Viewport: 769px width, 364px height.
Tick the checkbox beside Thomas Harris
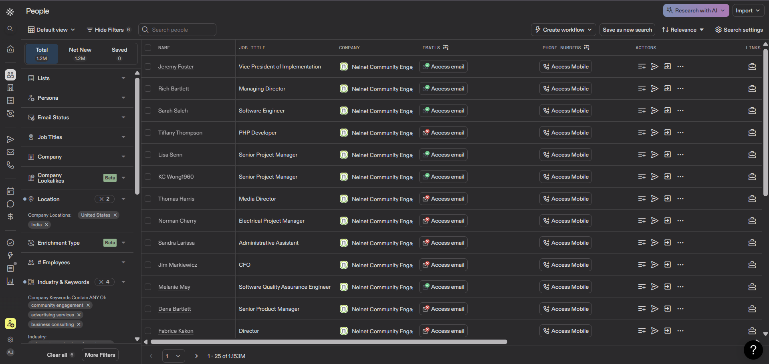tap(148, 199)
